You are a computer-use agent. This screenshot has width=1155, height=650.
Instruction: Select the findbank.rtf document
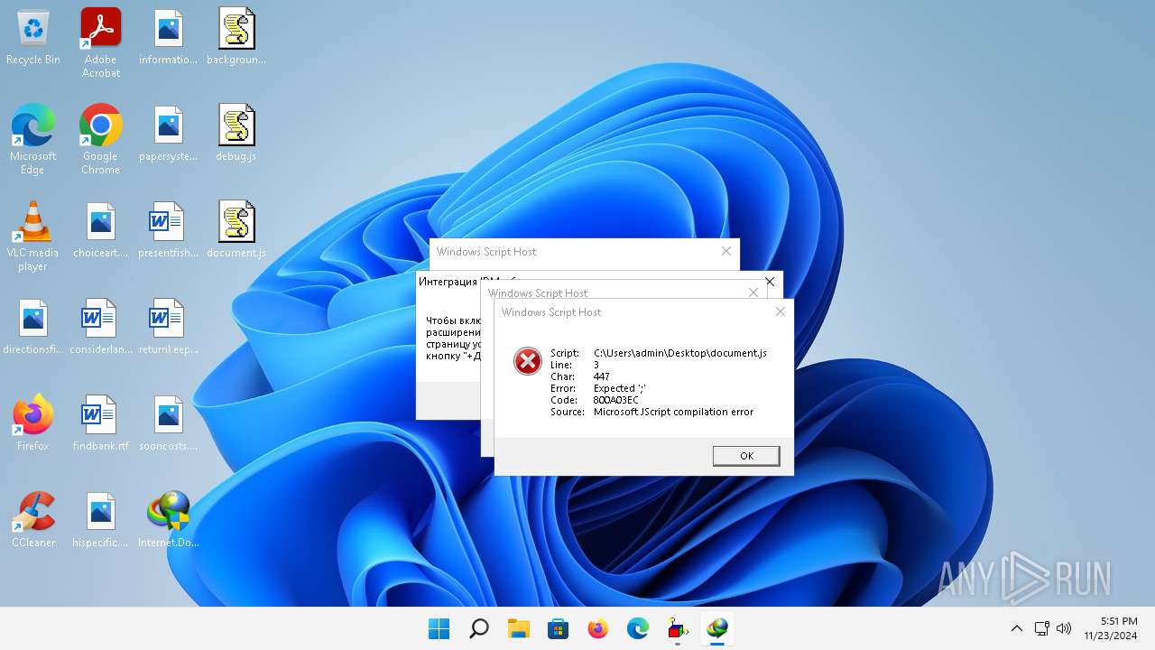coord(100,423)
